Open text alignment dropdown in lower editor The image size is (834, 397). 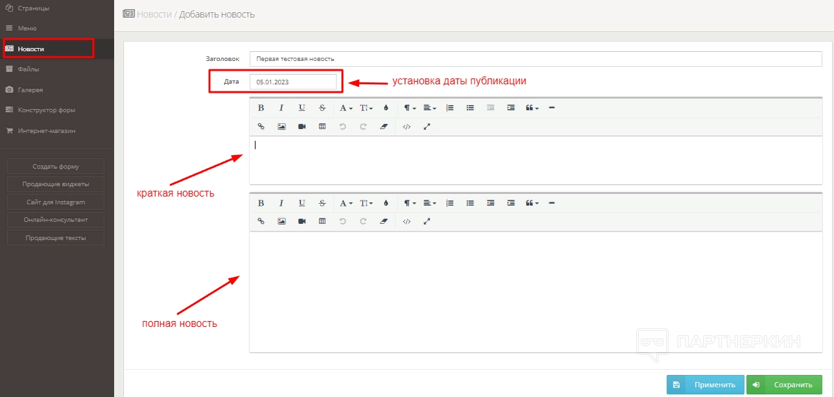[430, 203]
